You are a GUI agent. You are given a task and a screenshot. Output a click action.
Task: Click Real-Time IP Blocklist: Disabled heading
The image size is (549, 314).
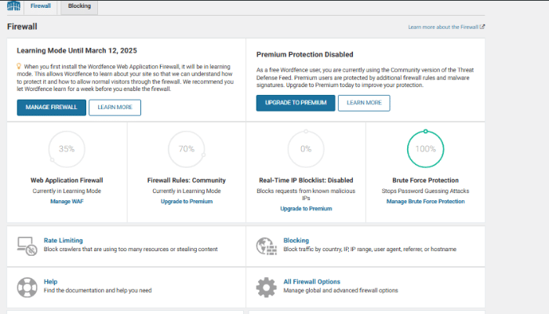click(306, 181)
